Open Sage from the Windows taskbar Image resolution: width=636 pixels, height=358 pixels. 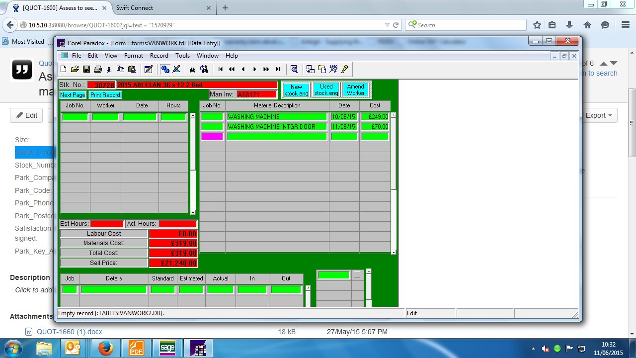(167, 349)
